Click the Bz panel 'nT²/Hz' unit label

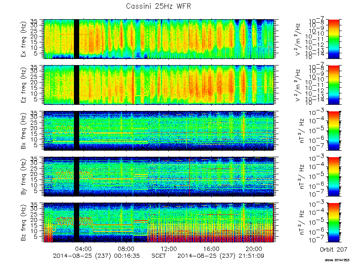tap(301, 223)
